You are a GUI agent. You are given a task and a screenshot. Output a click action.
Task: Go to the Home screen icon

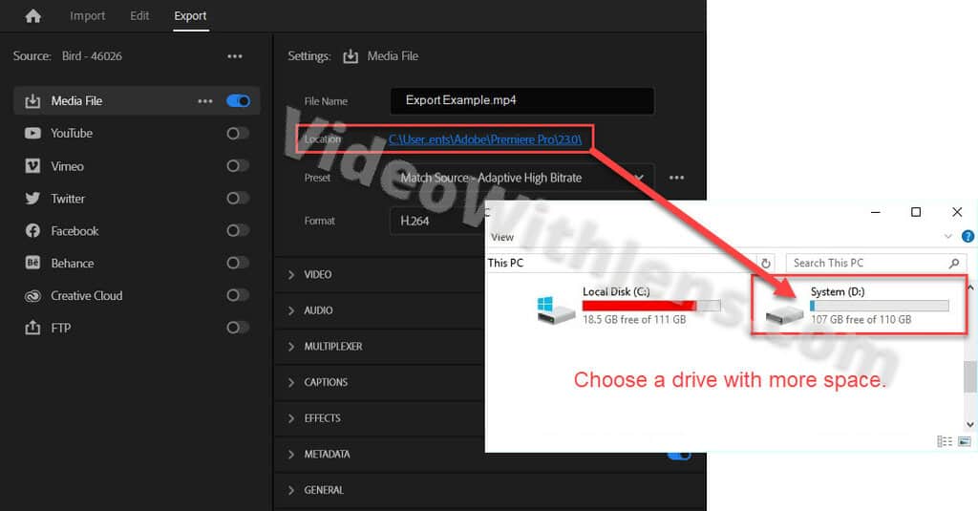pos(33,16)
